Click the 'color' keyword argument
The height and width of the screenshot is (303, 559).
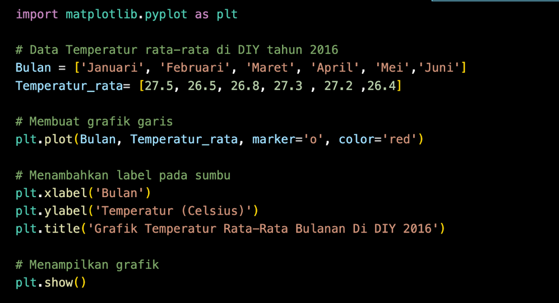(x=356, y=139)
